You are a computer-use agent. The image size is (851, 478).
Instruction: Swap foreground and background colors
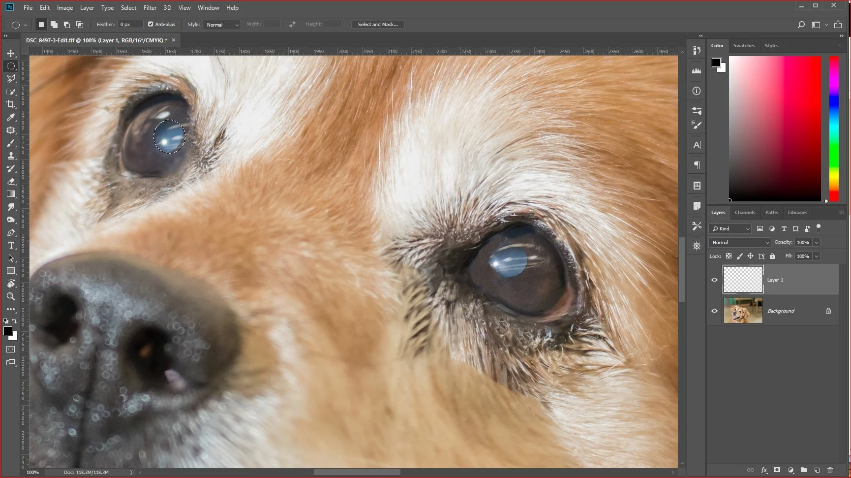point(15,321)
